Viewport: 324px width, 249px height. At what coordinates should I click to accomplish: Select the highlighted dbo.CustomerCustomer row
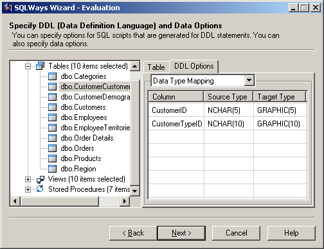[x=94, y=87]
